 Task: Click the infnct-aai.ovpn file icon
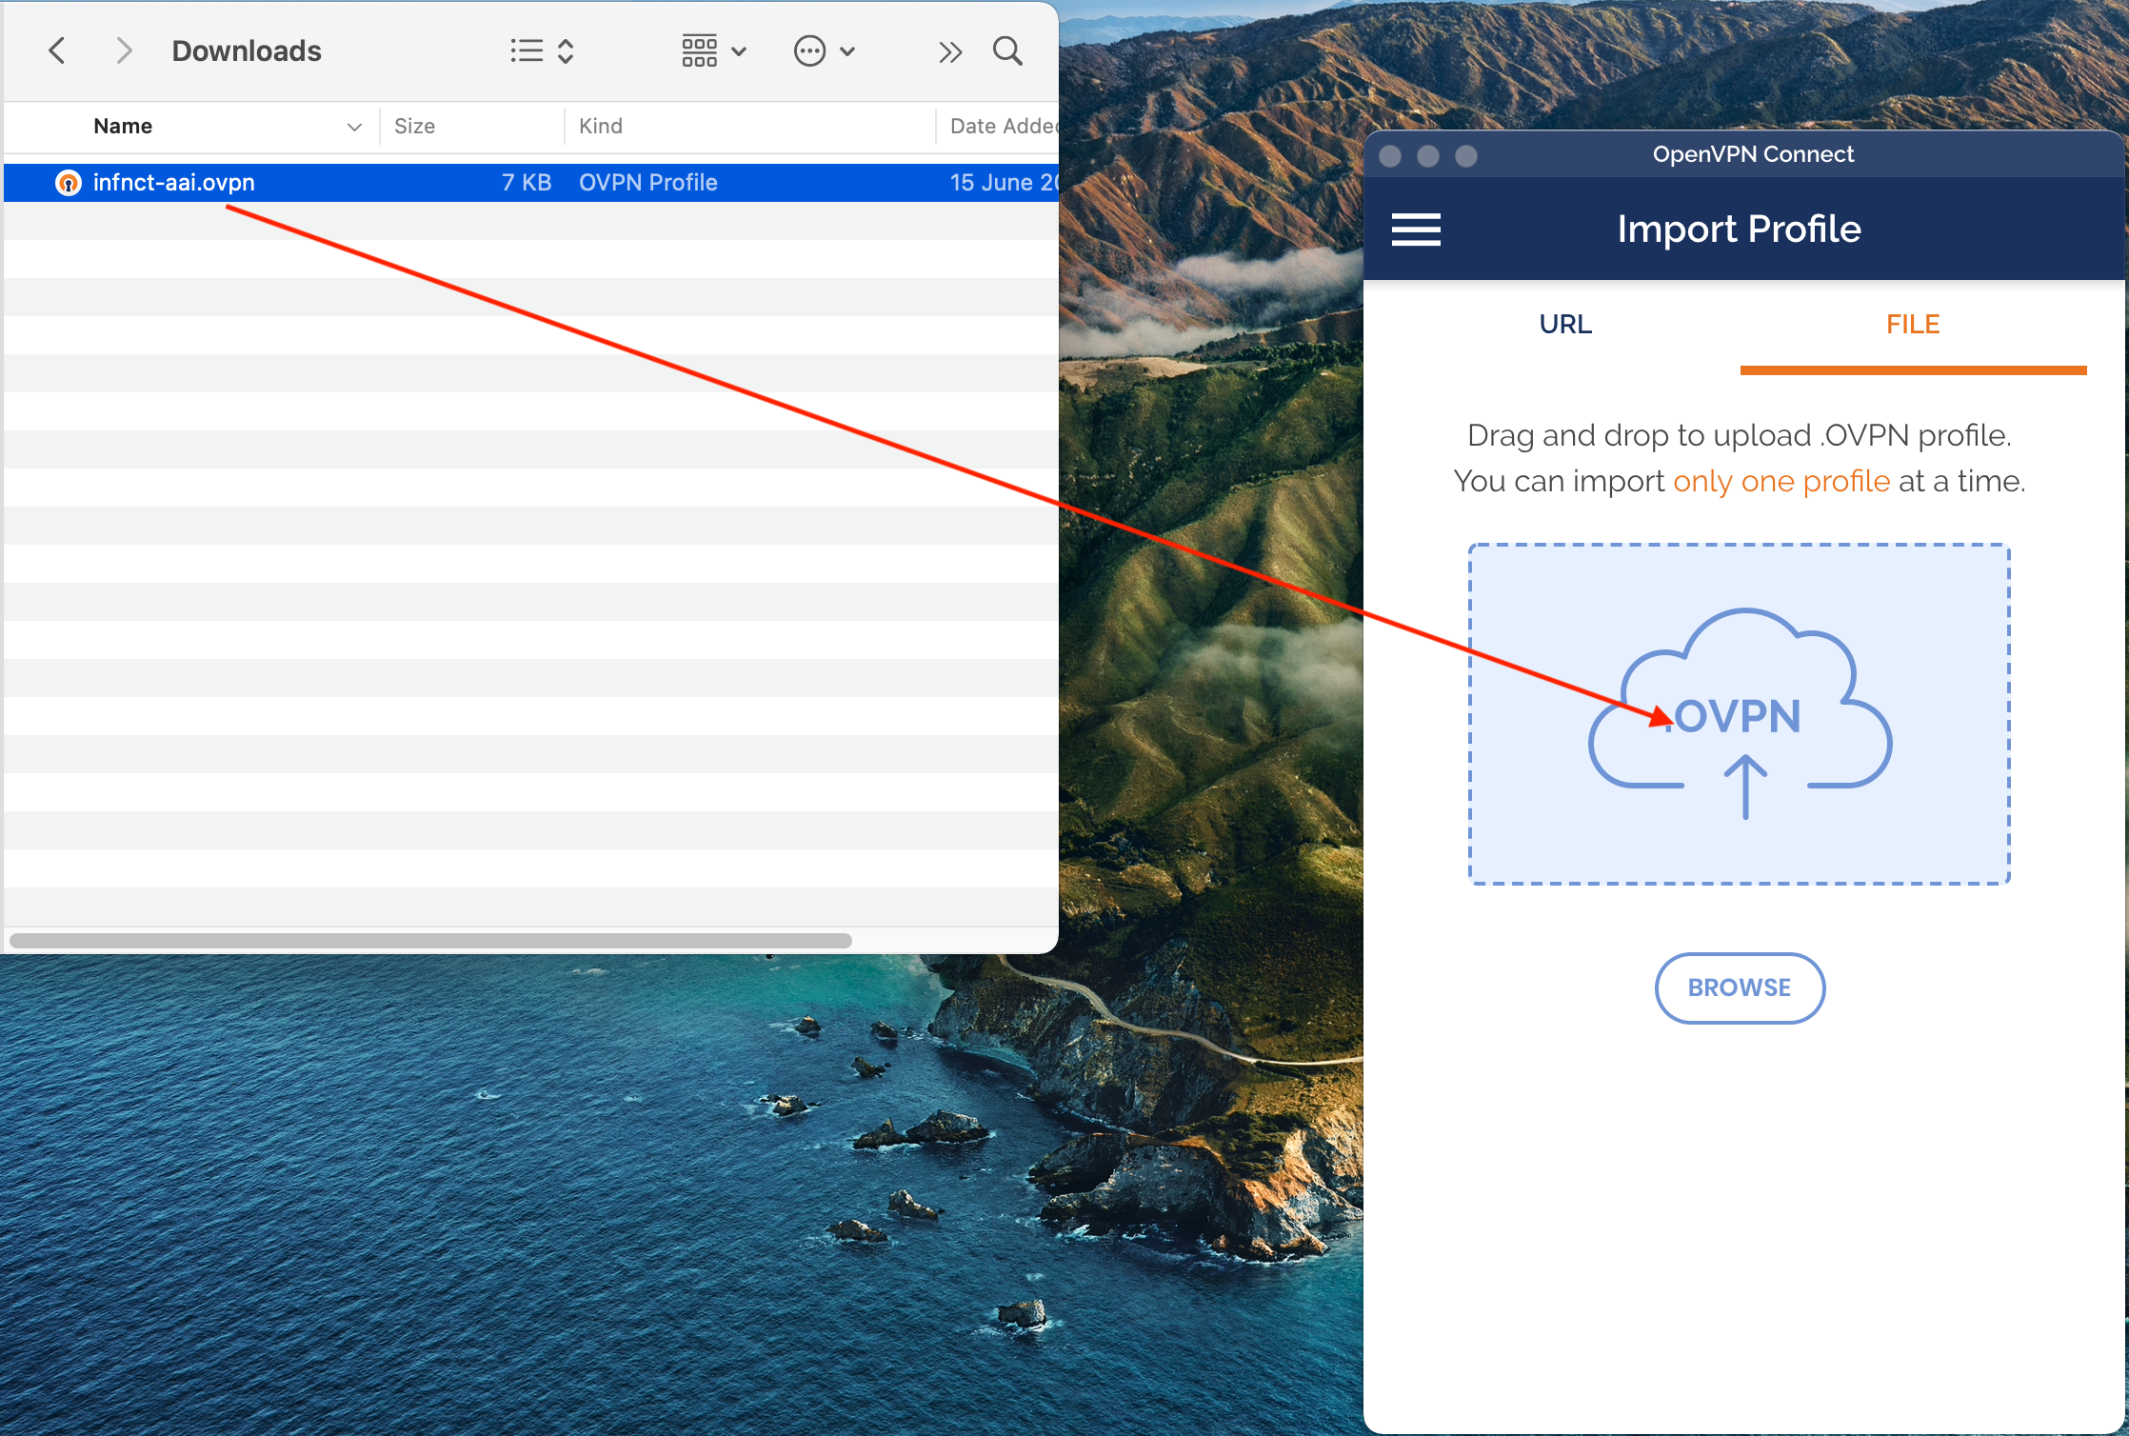[69, 182]
